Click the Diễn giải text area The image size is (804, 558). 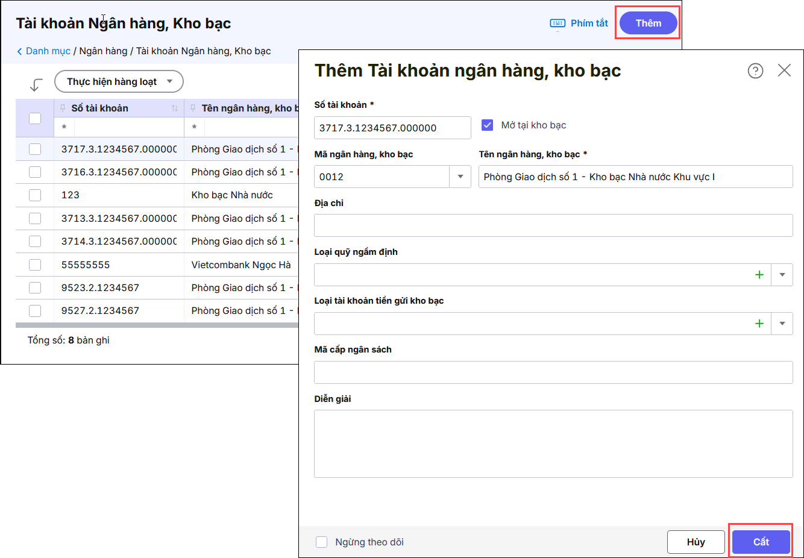click(553, 444)
